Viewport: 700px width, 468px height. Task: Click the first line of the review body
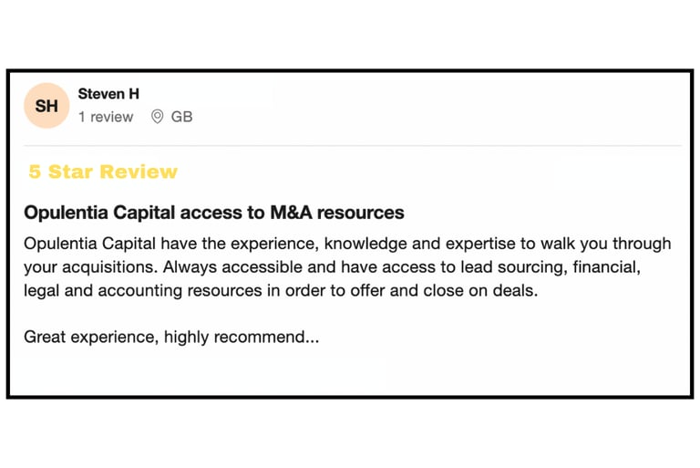click(x=347, y=244)
